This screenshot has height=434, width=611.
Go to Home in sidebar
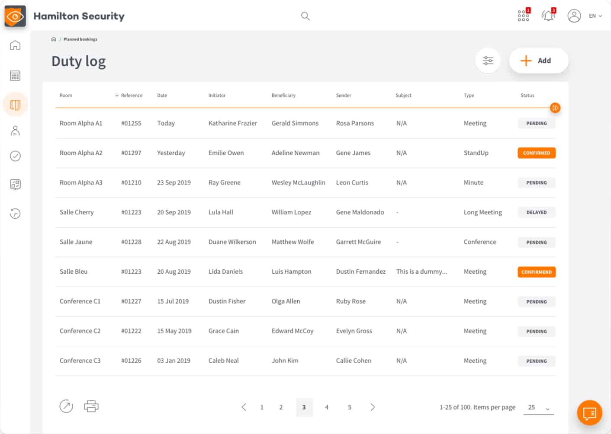click(15, 45)
